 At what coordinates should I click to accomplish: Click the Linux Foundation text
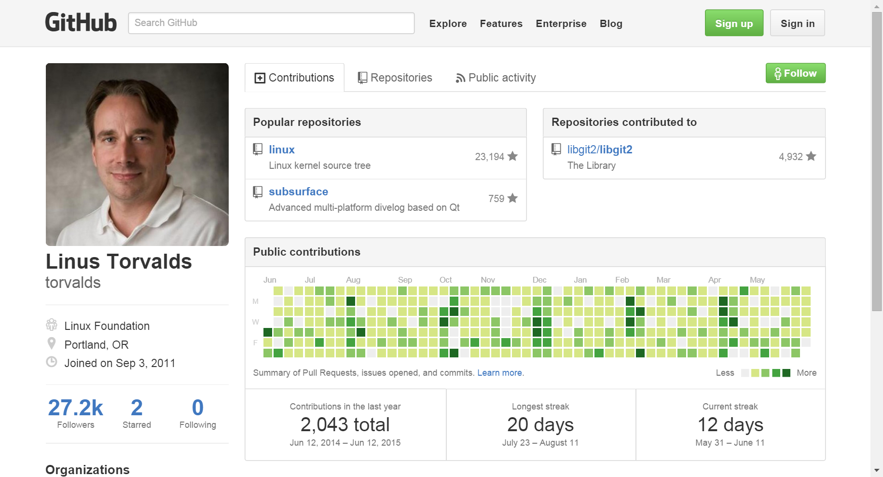click(x=107, y=326)
